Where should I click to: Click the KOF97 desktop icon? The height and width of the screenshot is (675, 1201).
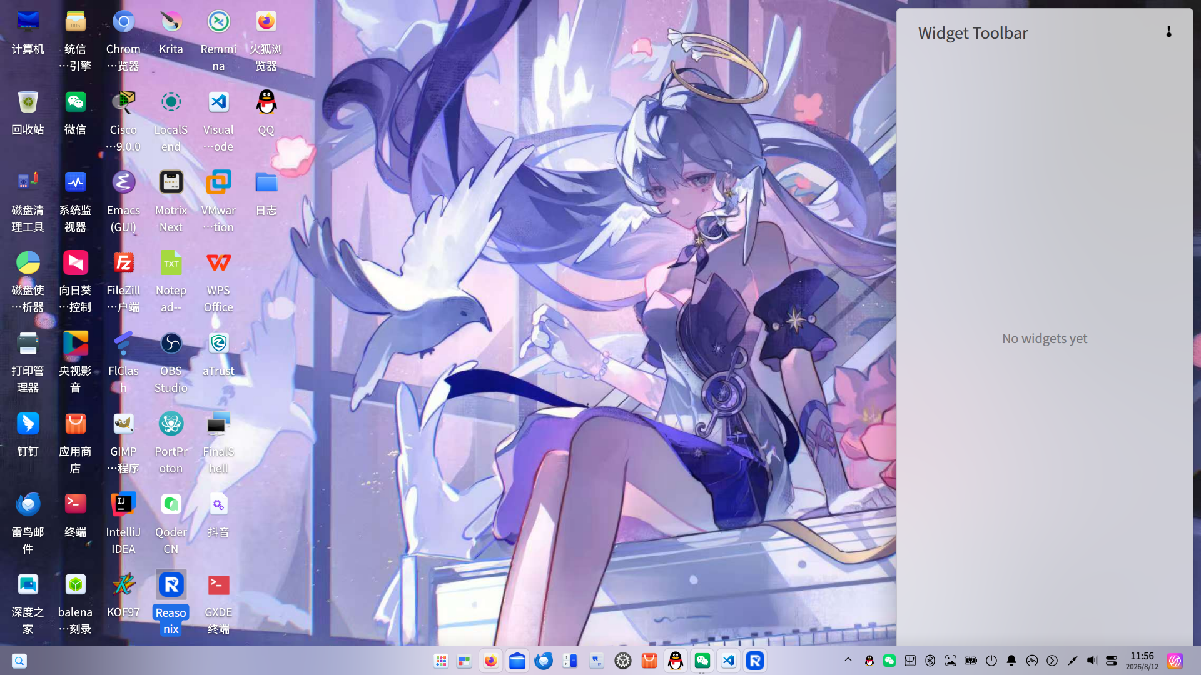pos(123,584)
